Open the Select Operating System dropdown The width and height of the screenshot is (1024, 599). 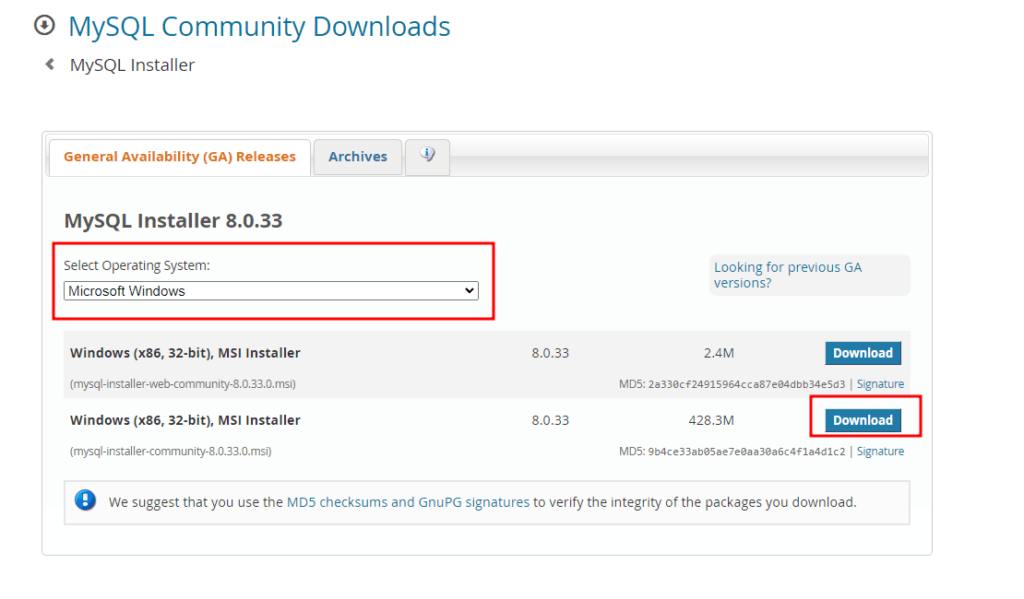point(271,291)
